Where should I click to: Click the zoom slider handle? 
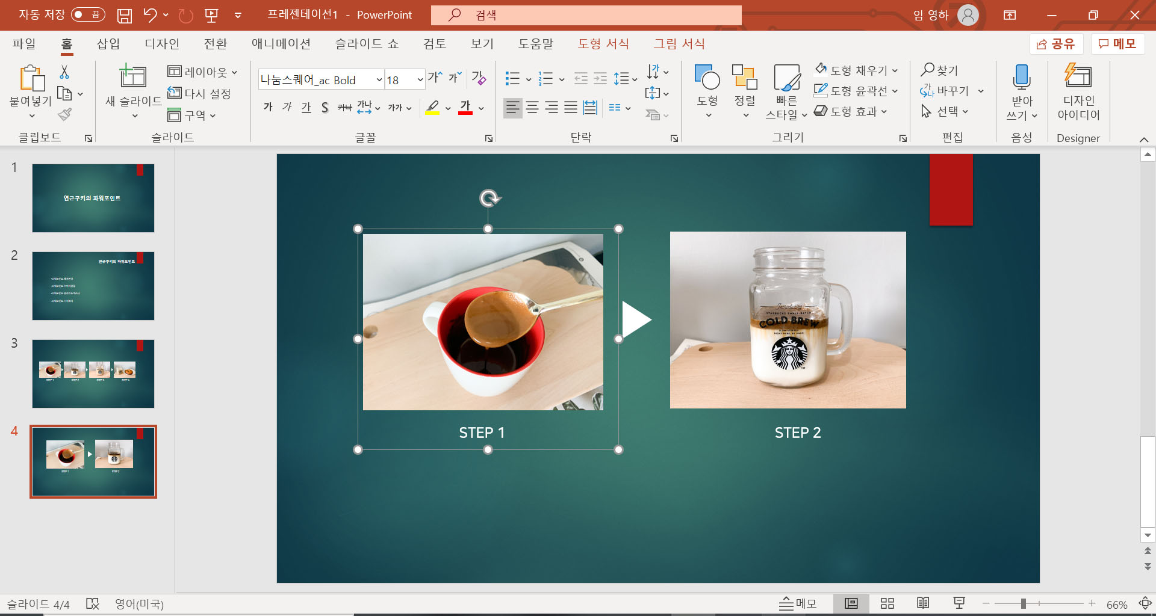(x=1023, y=603)
